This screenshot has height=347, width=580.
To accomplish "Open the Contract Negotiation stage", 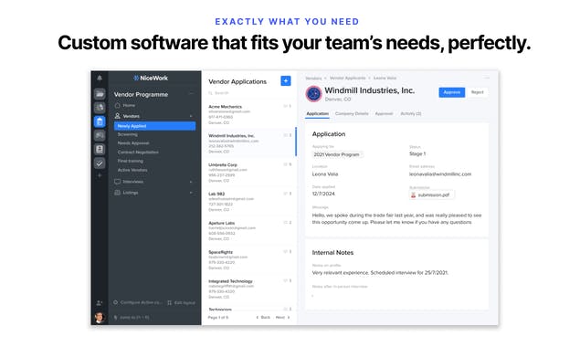I will 138,152.
